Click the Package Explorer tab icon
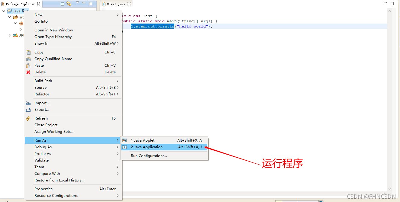This screenshot has width=400, height=202. point(3,4)
